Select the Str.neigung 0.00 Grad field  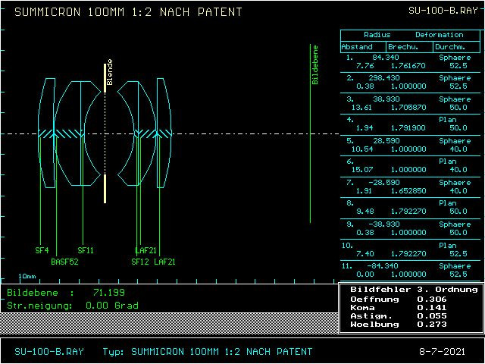[x=112, y=305]
